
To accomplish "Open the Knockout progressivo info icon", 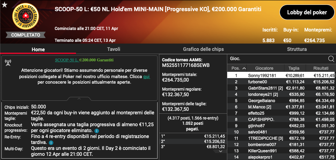I will pyautogui.click(x=97, y=130).
